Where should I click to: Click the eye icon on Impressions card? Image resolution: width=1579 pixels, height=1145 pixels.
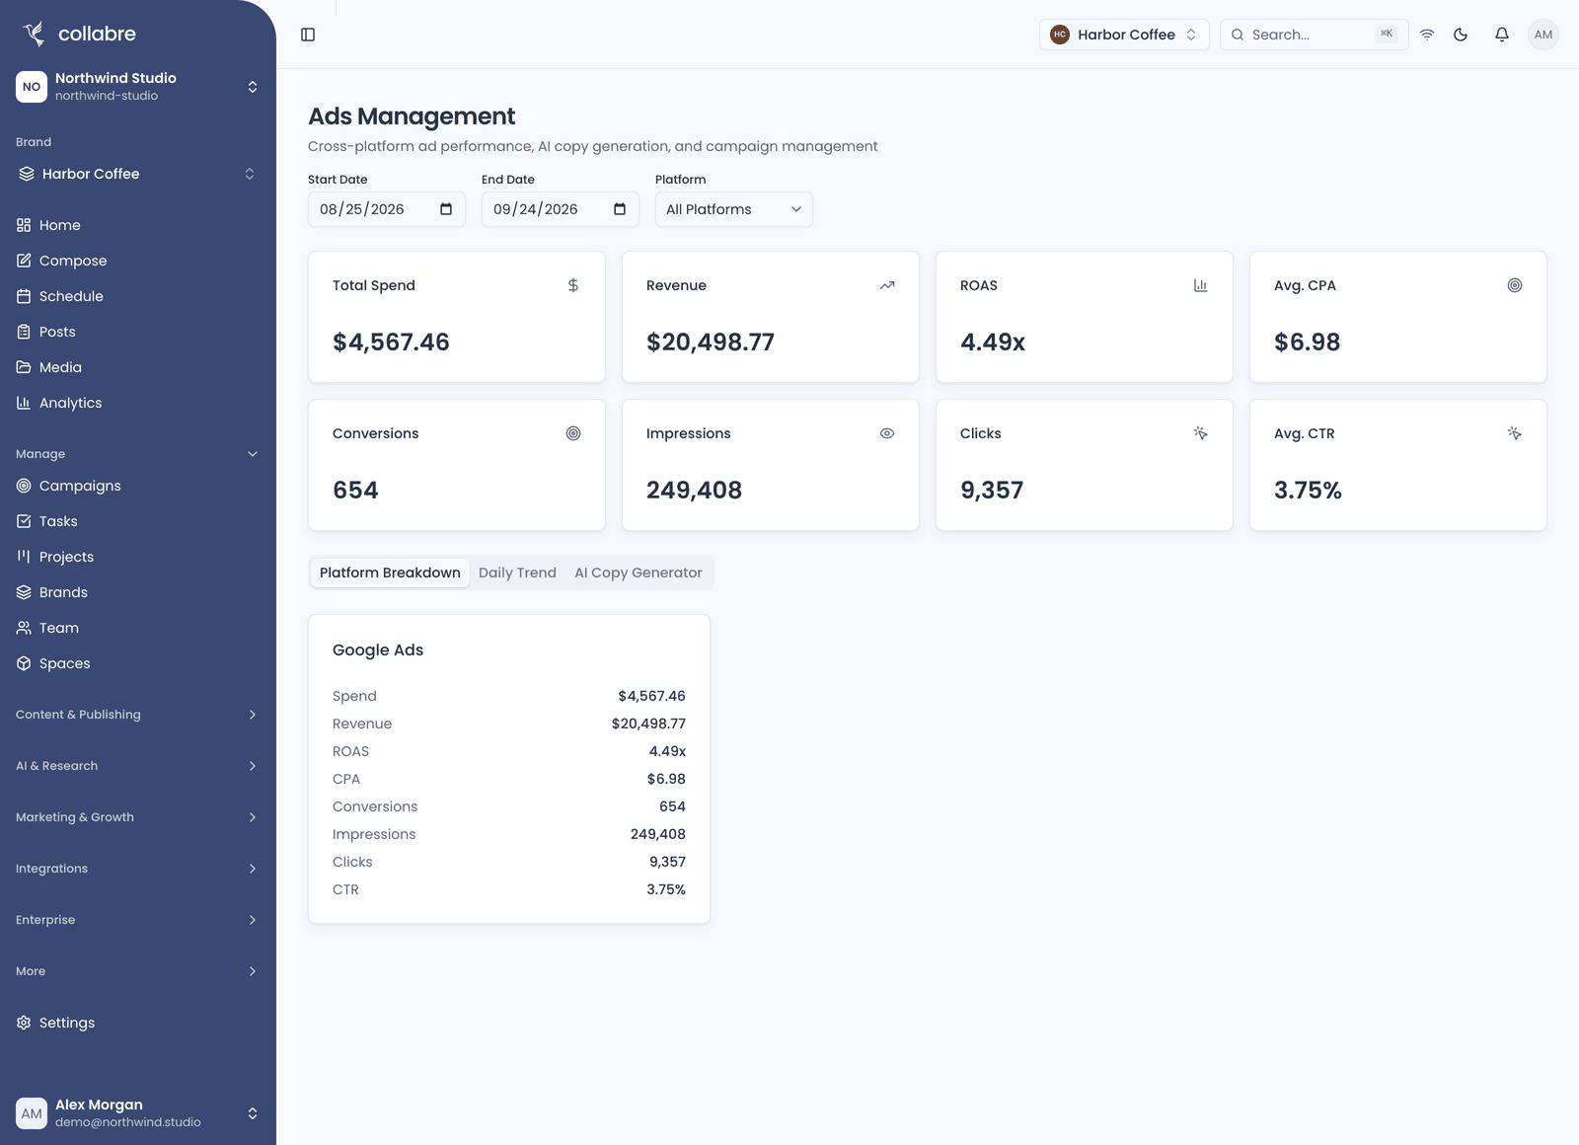[x=887, y=433]
